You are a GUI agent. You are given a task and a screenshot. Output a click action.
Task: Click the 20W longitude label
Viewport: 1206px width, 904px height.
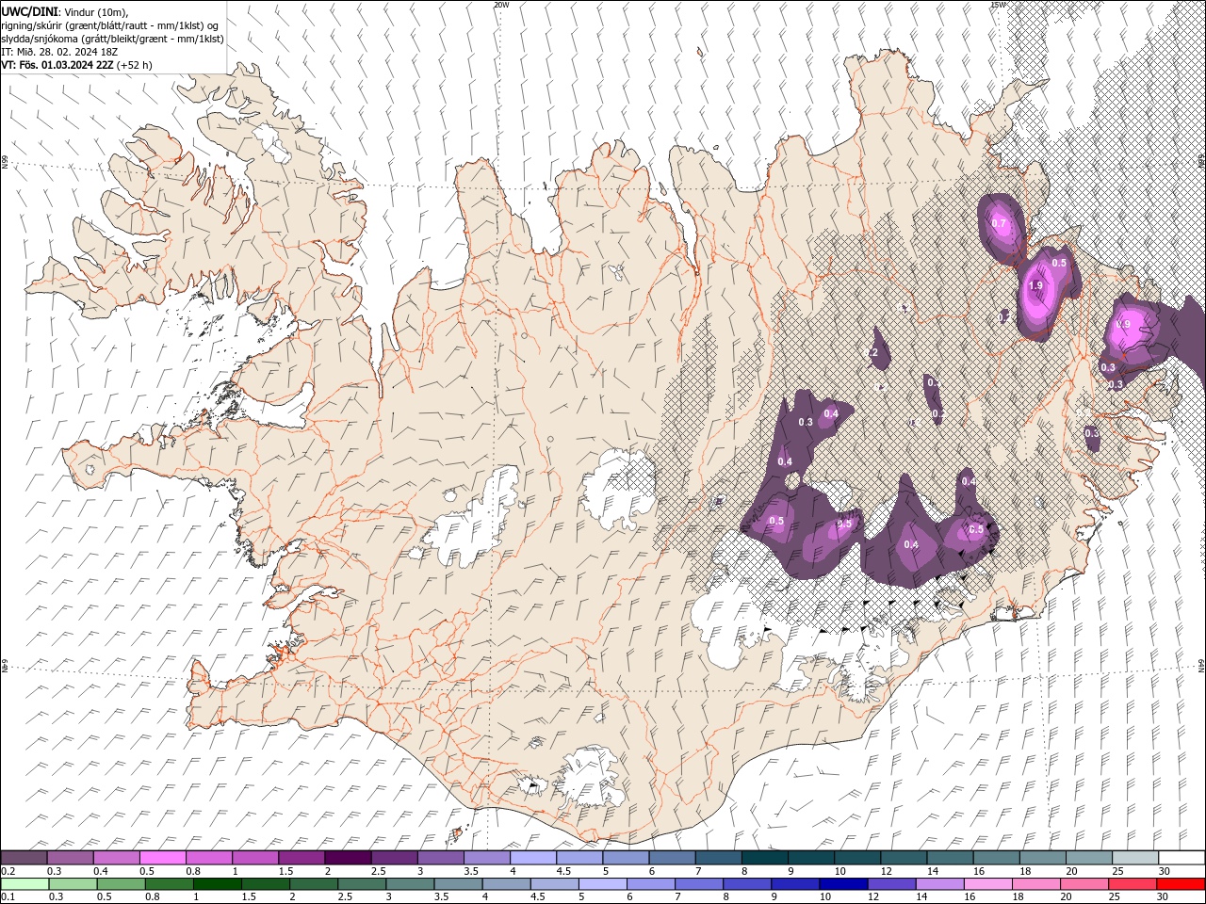click(x=501, y=5)
